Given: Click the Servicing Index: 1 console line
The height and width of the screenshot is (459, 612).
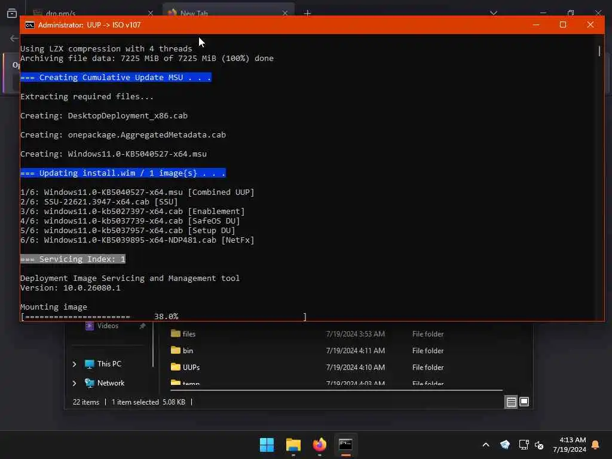Looking at the screenshot, I should (73, 259).
